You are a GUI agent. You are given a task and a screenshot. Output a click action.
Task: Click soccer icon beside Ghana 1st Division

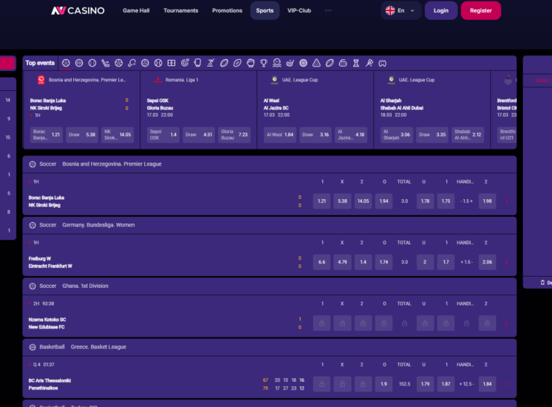coord(33,286)
